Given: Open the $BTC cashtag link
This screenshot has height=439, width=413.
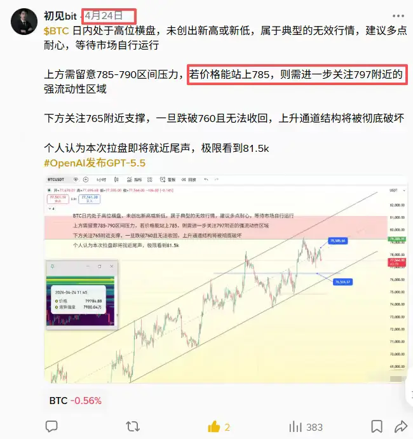Looking at the screenshot, I should pyautogui.click(x=57, y=30).
